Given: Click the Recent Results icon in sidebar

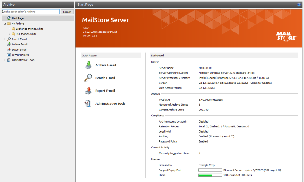Looking at the screenshot, I should coord(9,55).
